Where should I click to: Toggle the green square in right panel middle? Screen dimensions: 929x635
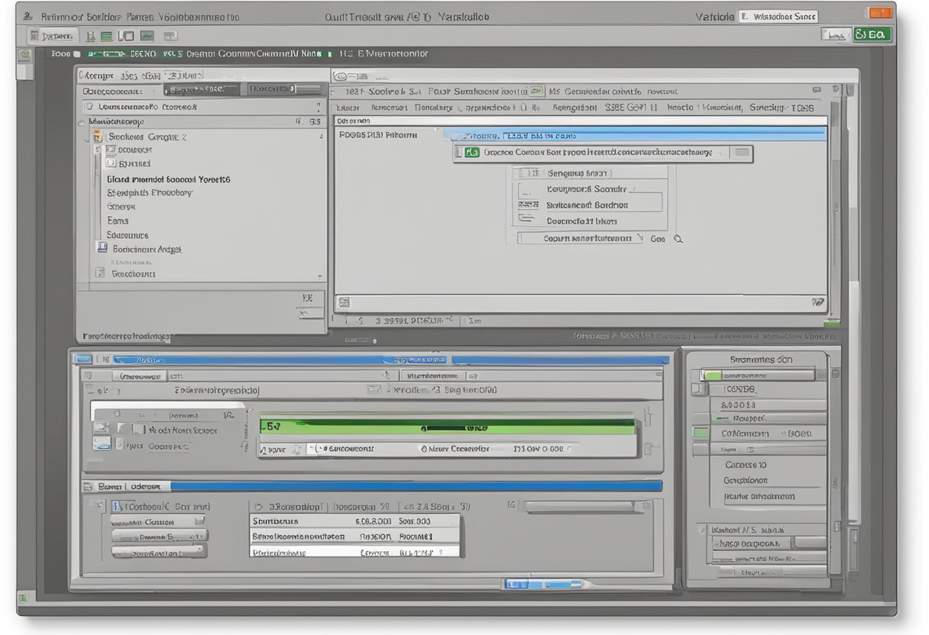click(x=700, y=433)
